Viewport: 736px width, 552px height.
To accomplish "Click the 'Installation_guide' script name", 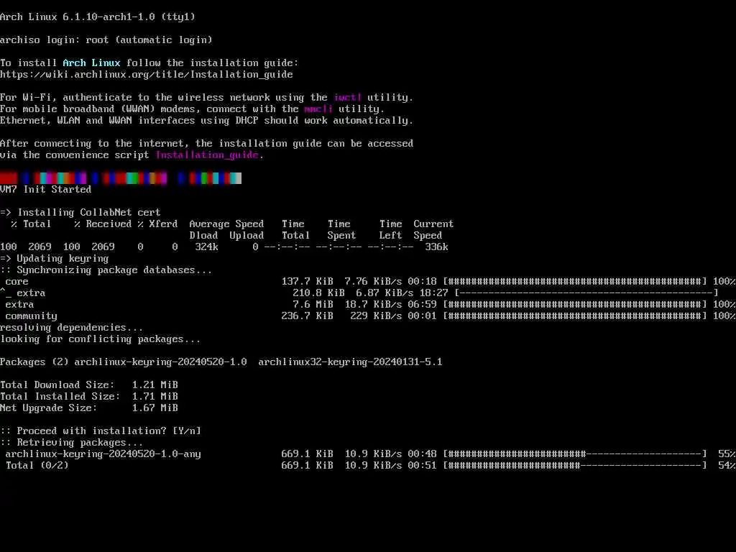I will (207, 155).
